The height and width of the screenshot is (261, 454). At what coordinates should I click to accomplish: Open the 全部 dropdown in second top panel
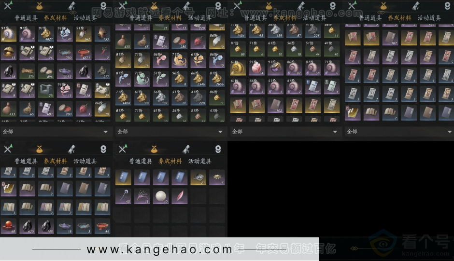[170, 131]
